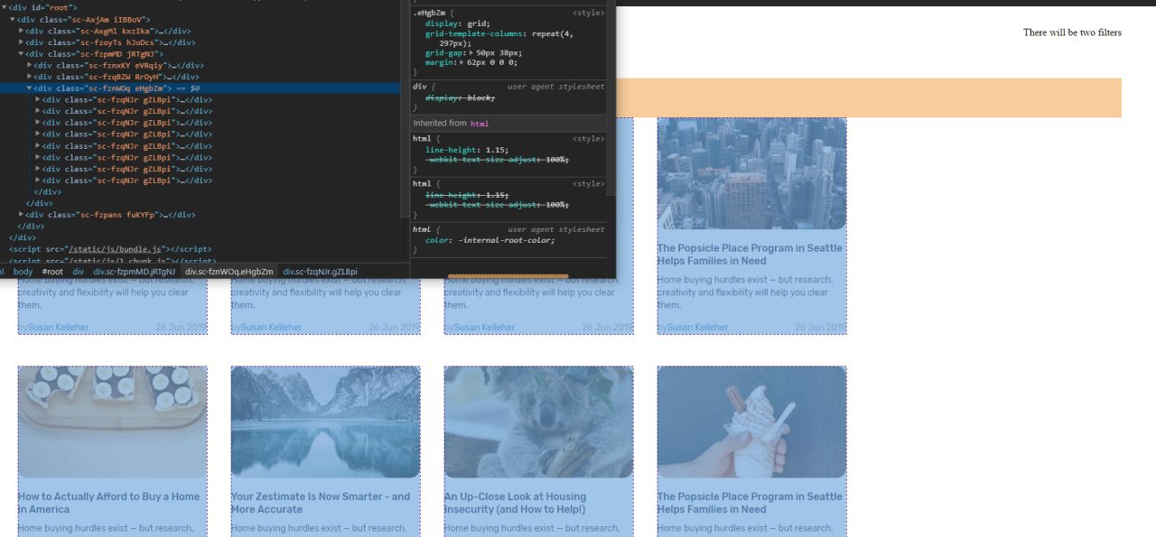Open Popsicle Place title under the skyline image
The image size is (1156, 537).
(x=750, y=255)
